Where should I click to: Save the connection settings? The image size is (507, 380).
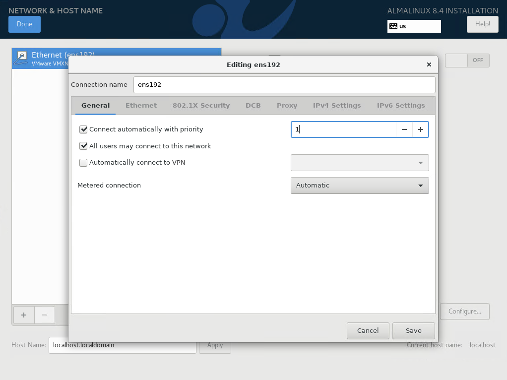pos(413,330)
